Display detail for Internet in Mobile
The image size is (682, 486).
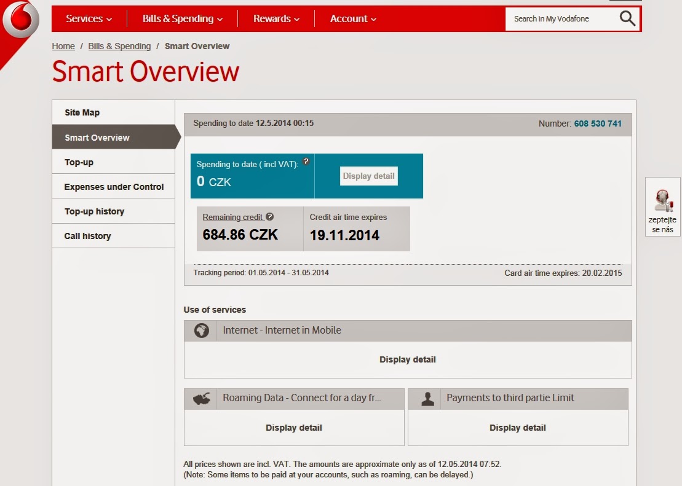[408, 359]
